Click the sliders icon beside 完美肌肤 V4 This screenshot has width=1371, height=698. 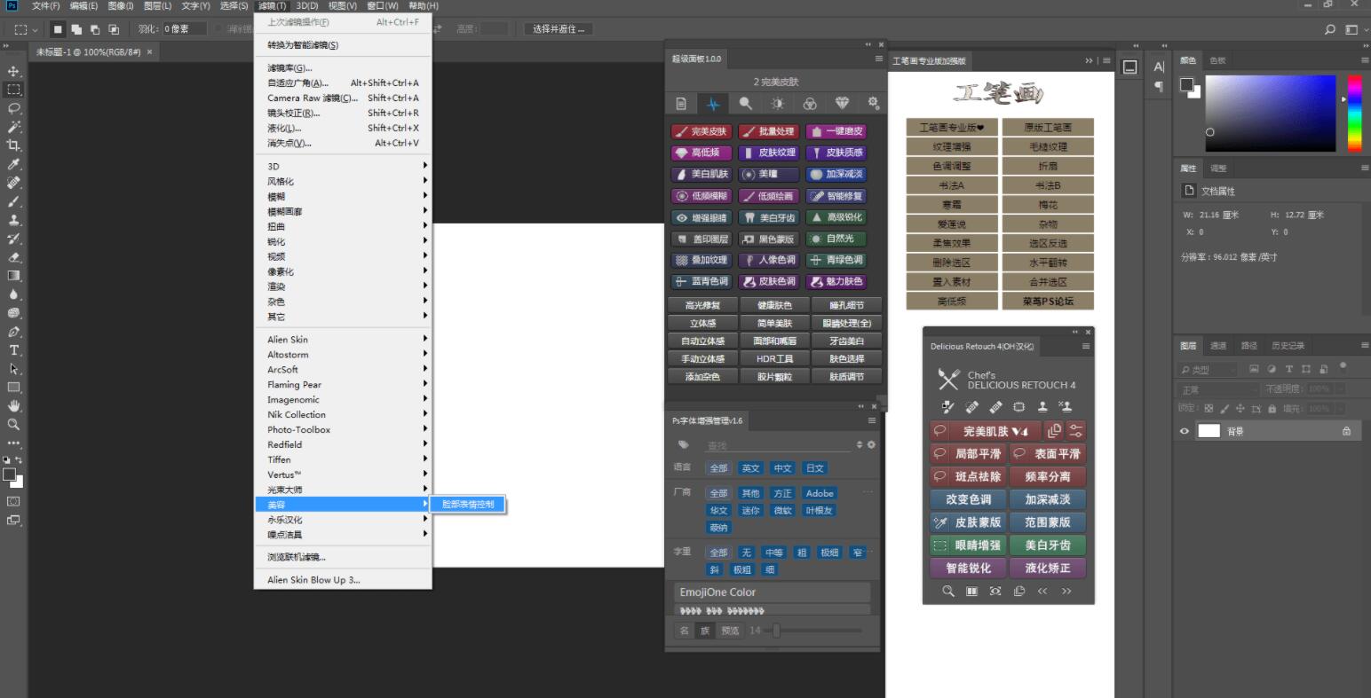1075,431
